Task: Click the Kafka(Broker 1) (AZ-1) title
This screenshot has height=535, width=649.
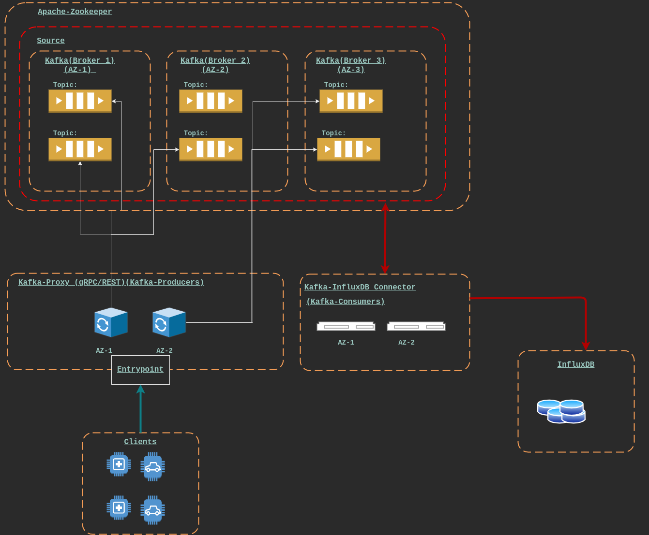Action: [80, 65]
